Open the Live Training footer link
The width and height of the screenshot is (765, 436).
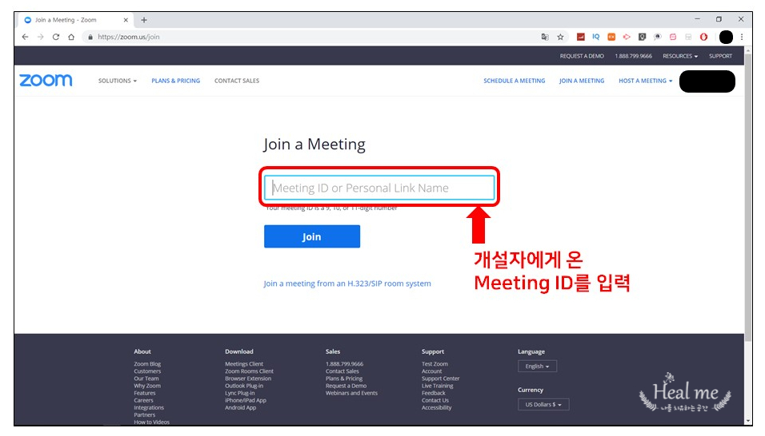437,386
